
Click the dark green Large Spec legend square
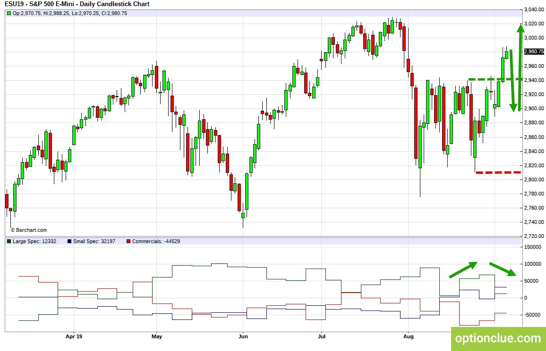coord(9,241)
